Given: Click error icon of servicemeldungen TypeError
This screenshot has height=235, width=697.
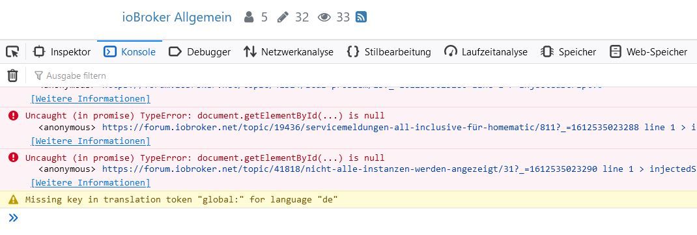Looking at the screenshot, I should point(13,115).
